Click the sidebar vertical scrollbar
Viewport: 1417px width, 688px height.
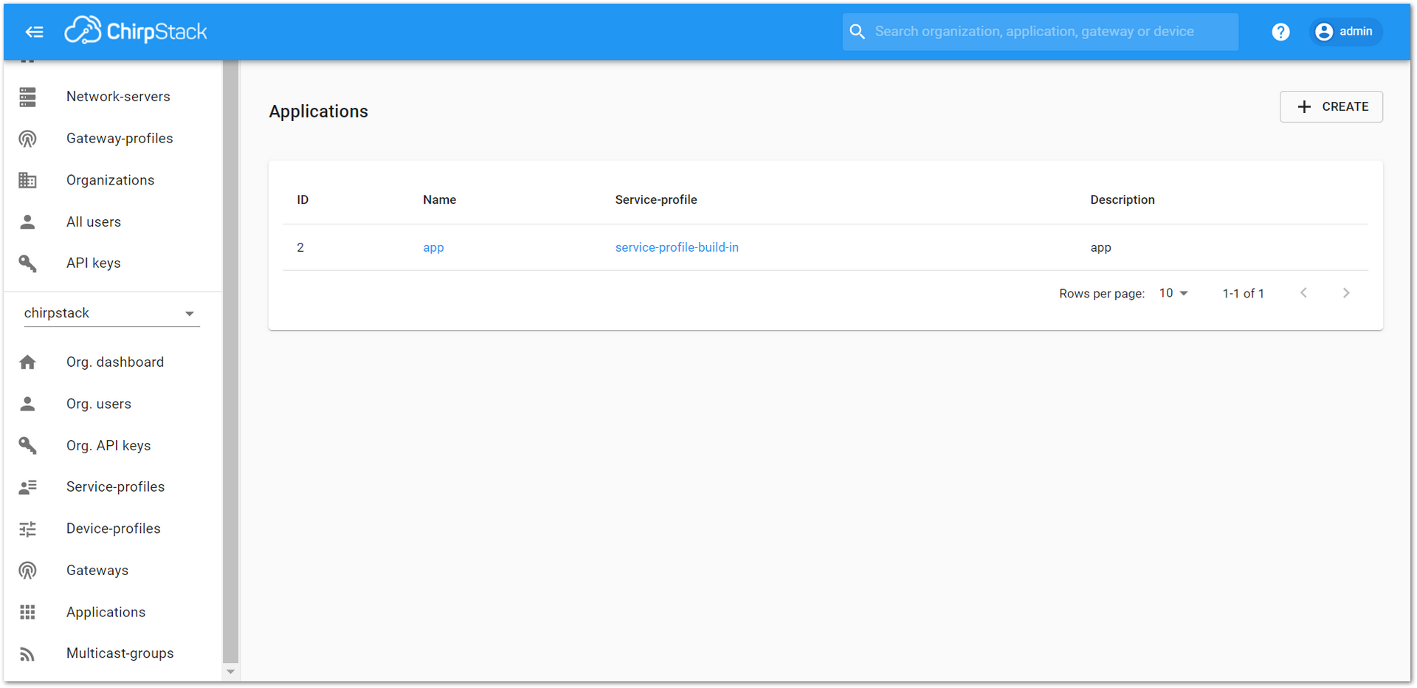pyautogui.click(x=230, y=362)
